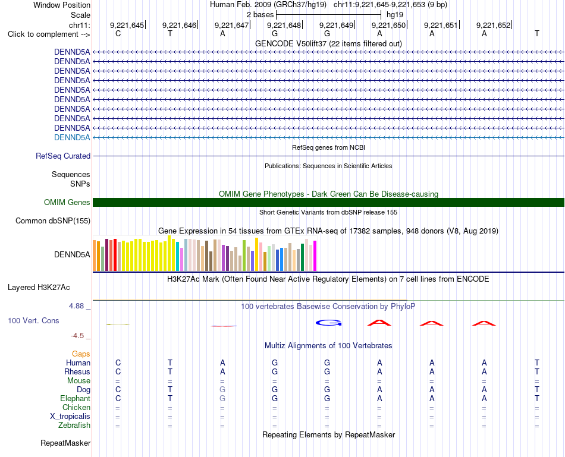The width and height of the screenshot is (565, 457).
Task: Click the 'Common dbSNP(155)' track label
Action: click(52, 220)
